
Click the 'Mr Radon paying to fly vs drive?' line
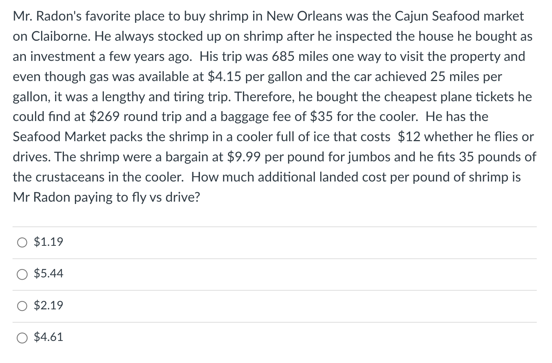[106, 197]
